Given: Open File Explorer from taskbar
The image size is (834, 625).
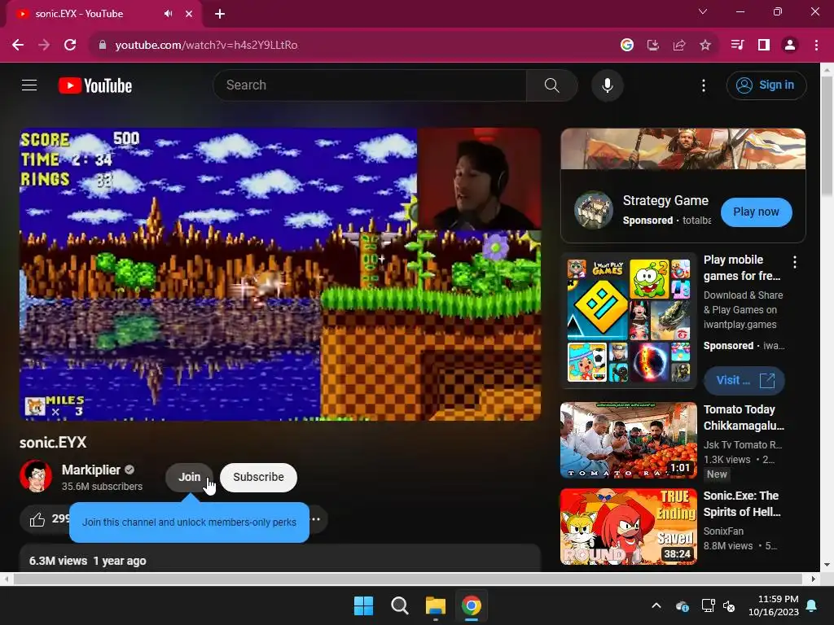Looking at the screenshot, I should point(436,605).
